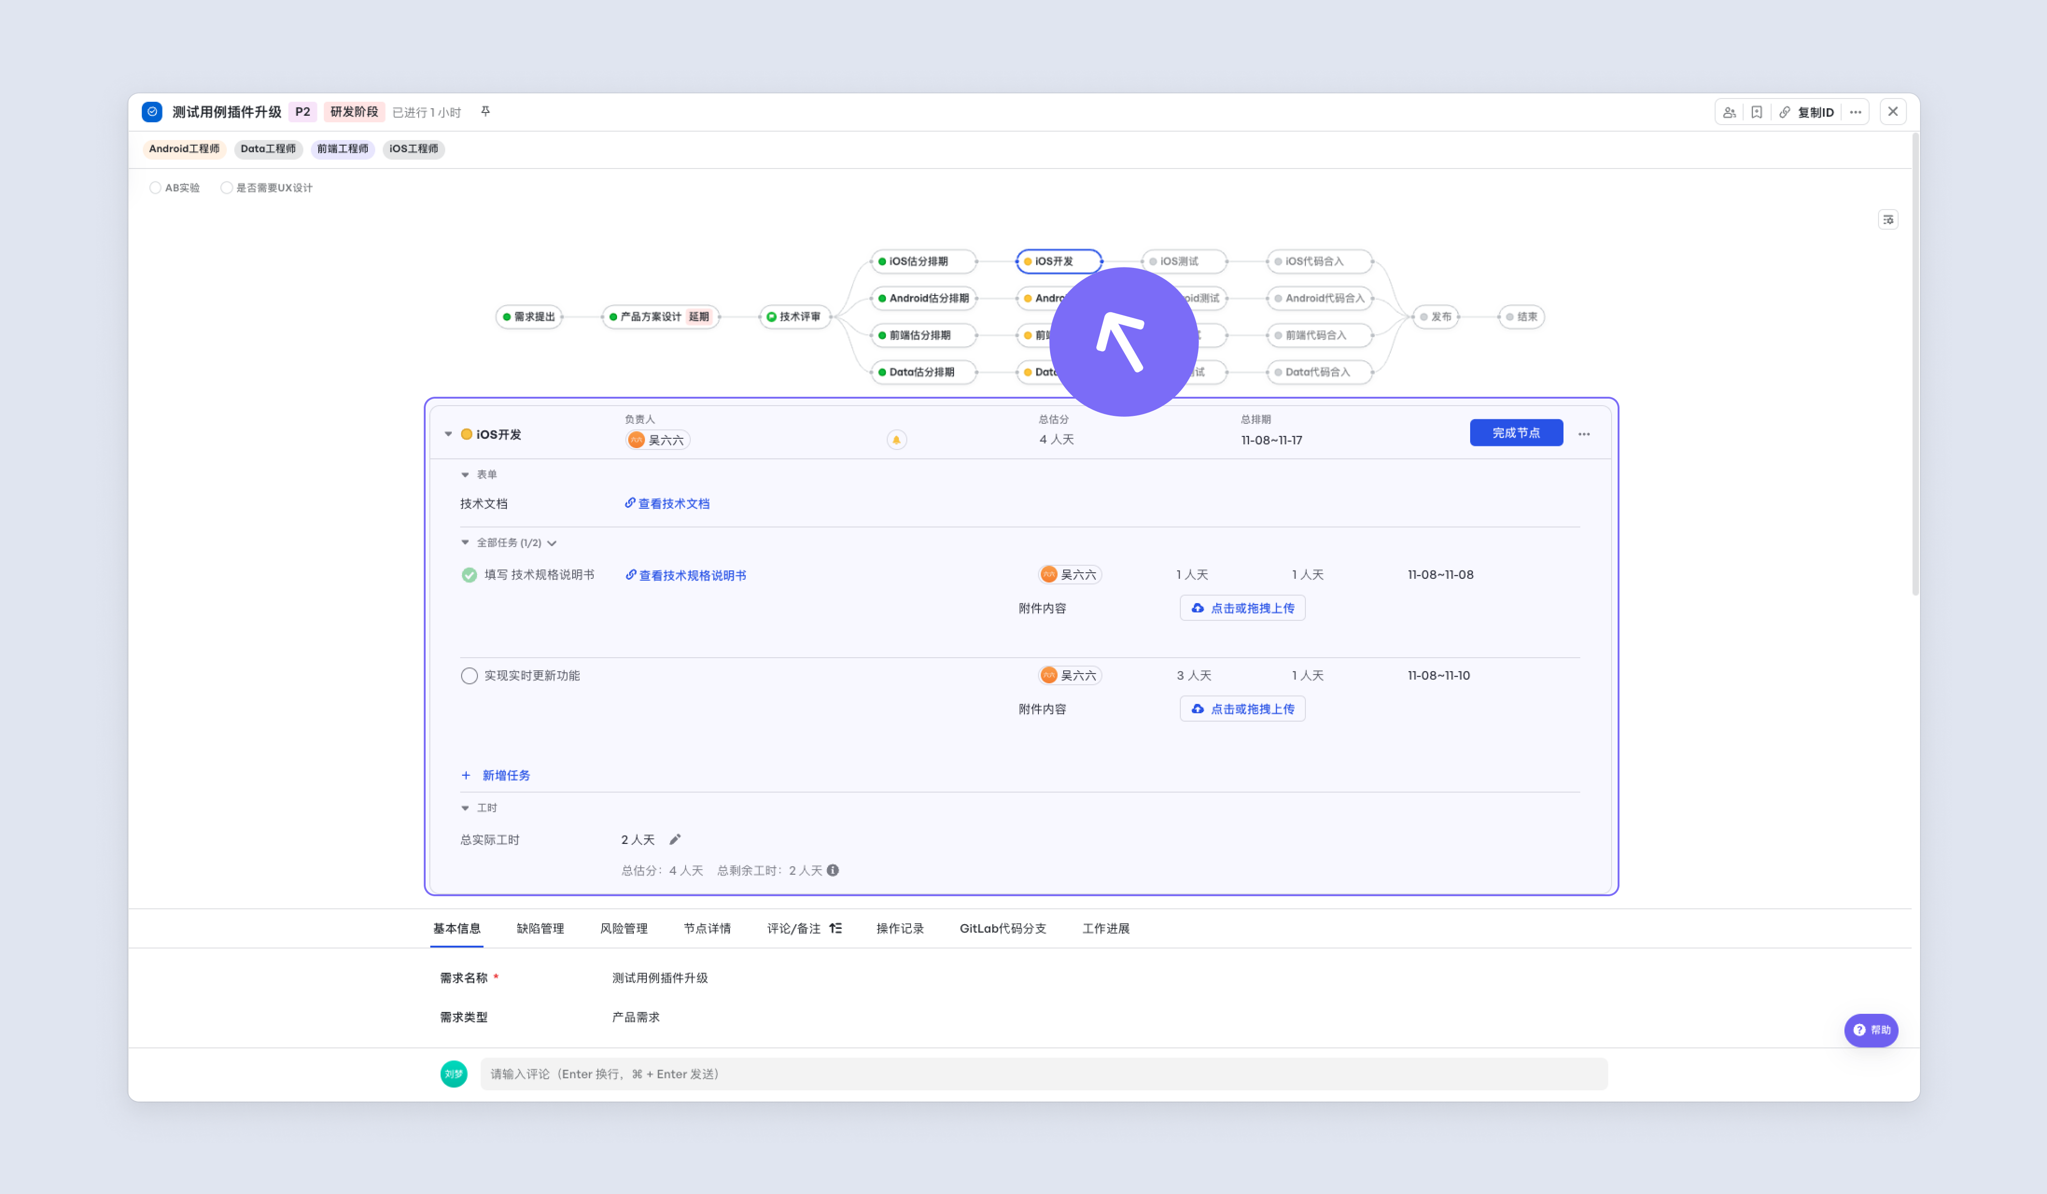
Task: Click the Data工程师 role tag
Action: [268, 148]
